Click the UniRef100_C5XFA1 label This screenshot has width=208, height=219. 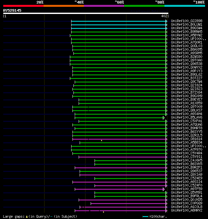pos(187,121)
